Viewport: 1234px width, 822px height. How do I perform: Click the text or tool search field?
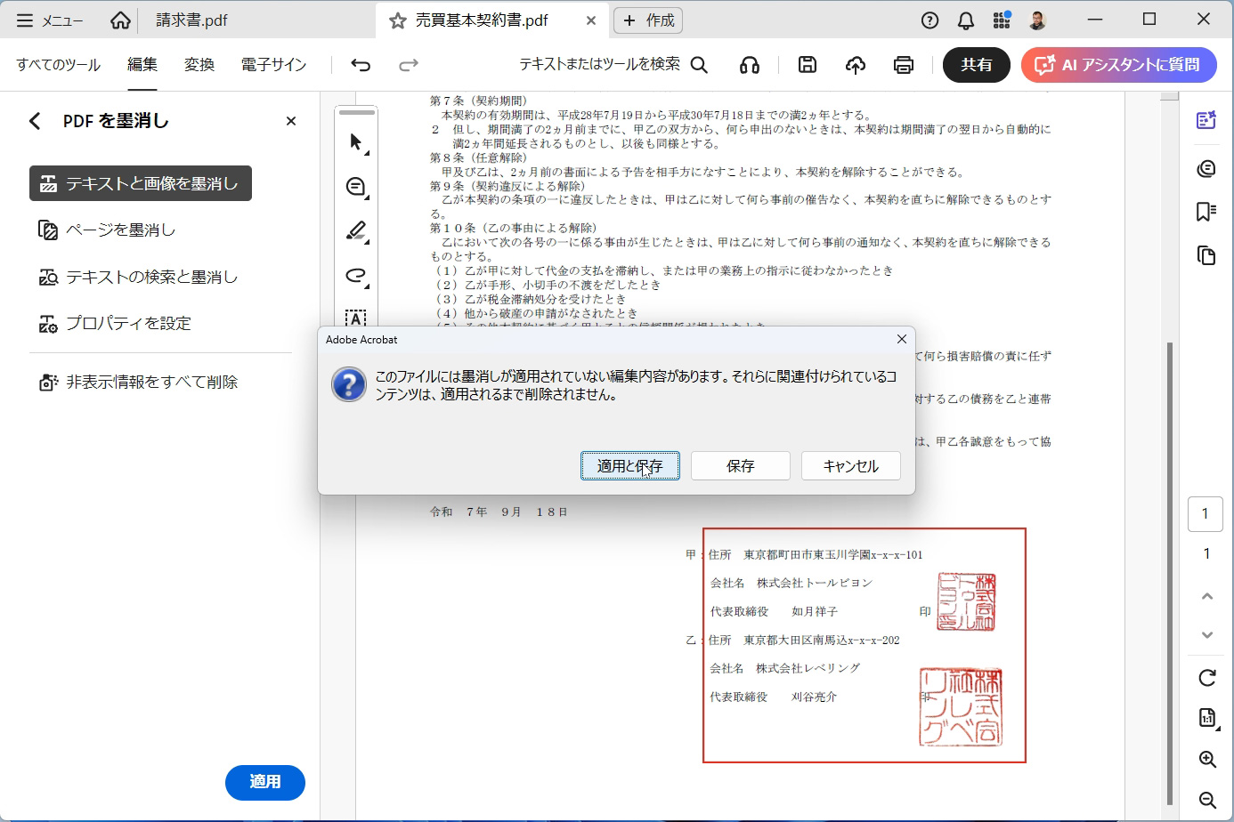click(613, 65)
